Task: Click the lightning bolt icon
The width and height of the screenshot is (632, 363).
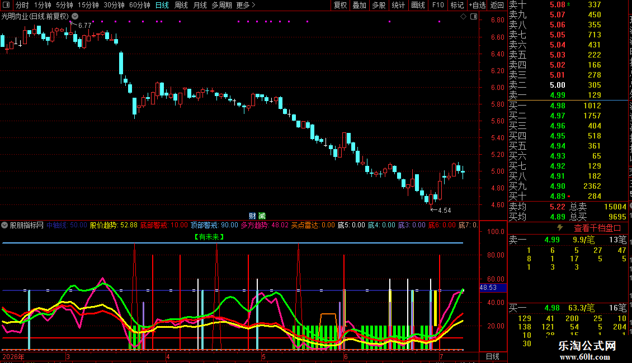Action: [x=560, y=227]
